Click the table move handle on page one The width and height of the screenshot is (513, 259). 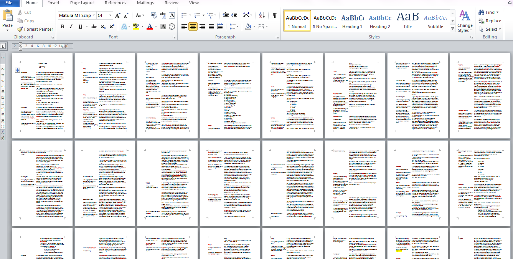[x=17, y=70]
